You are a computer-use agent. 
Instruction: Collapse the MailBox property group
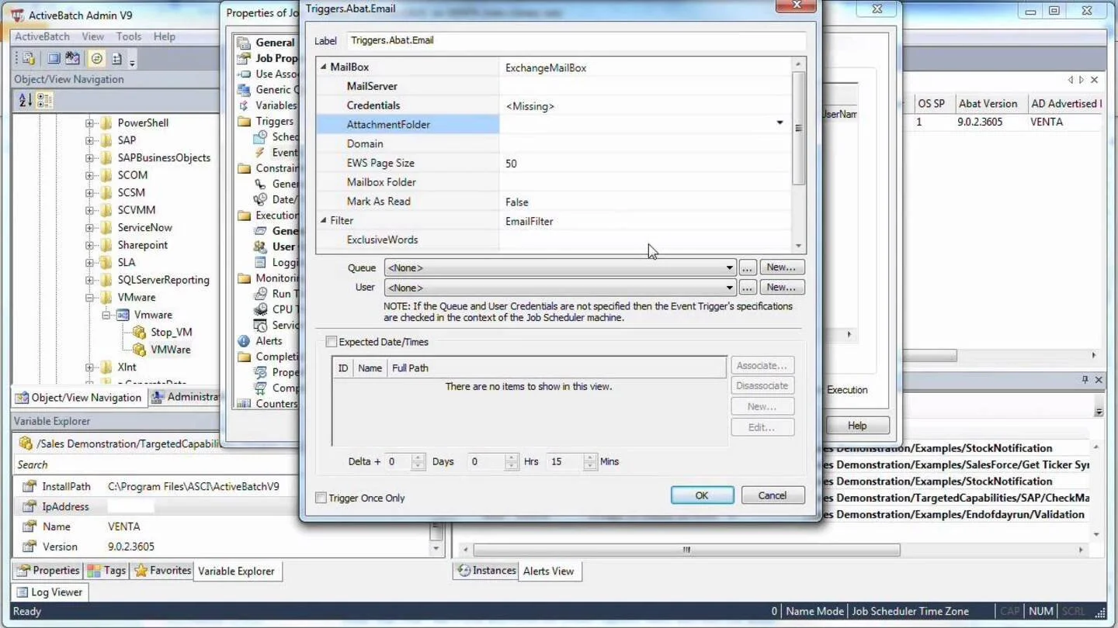(324, 67)
